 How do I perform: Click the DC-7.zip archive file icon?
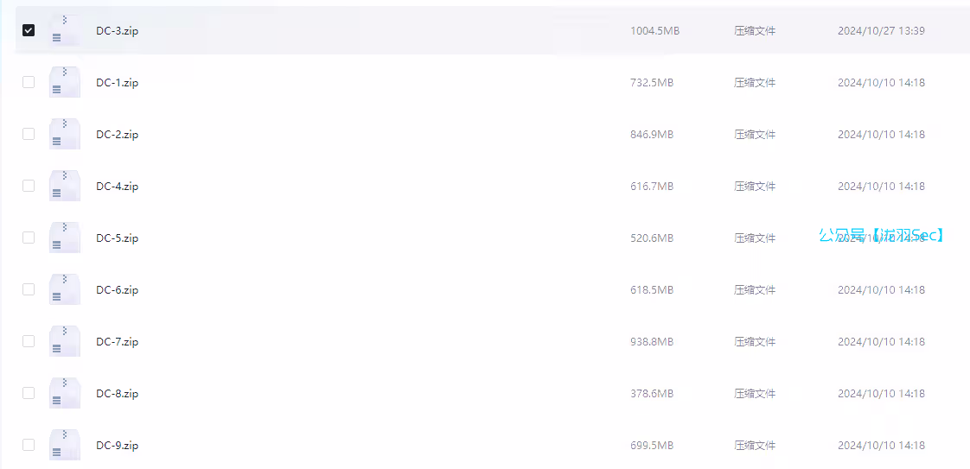click(65, 341)
